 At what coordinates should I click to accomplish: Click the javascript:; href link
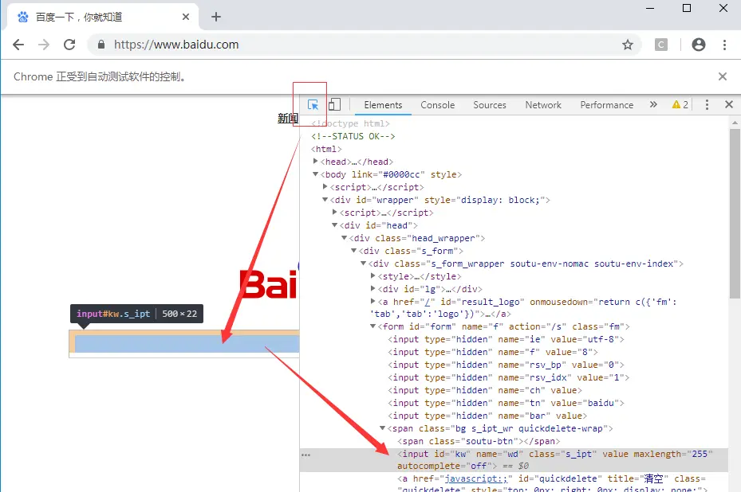coord(476,478)
